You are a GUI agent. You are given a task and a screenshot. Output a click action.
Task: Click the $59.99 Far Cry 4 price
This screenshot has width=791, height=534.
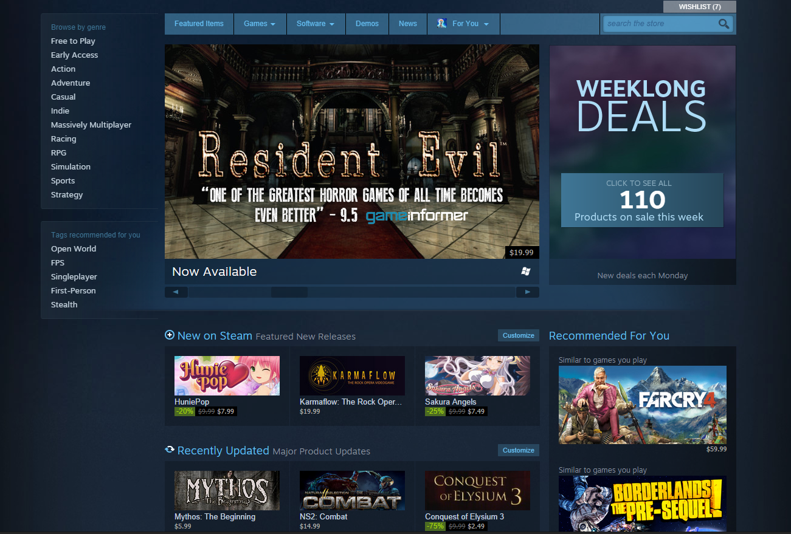tap(716, 450)
